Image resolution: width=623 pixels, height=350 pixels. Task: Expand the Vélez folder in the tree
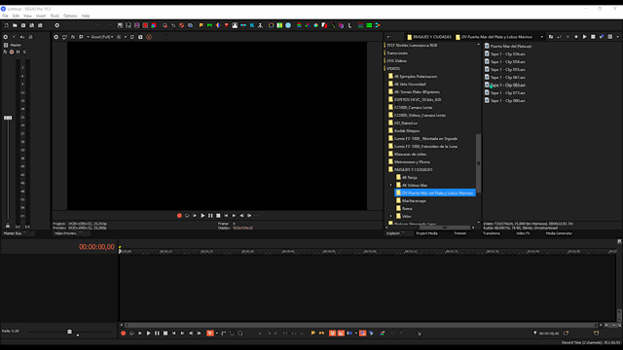(391, 216)
